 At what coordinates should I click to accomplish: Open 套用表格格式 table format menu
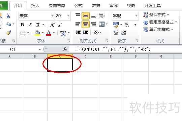(160, 22)
